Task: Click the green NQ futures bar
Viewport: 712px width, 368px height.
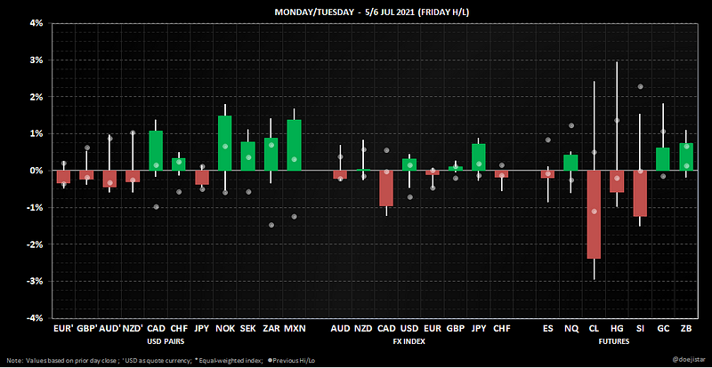Action: click(x=570, y=163)
